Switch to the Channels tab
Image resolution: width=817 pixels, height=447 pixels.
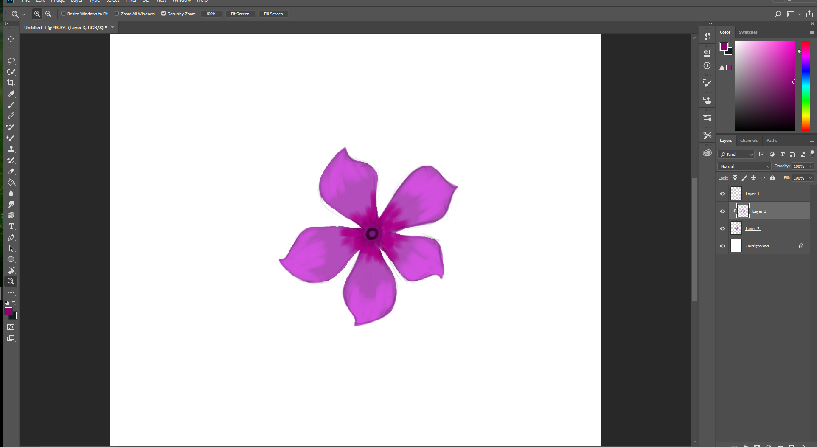tap(749, 140)
